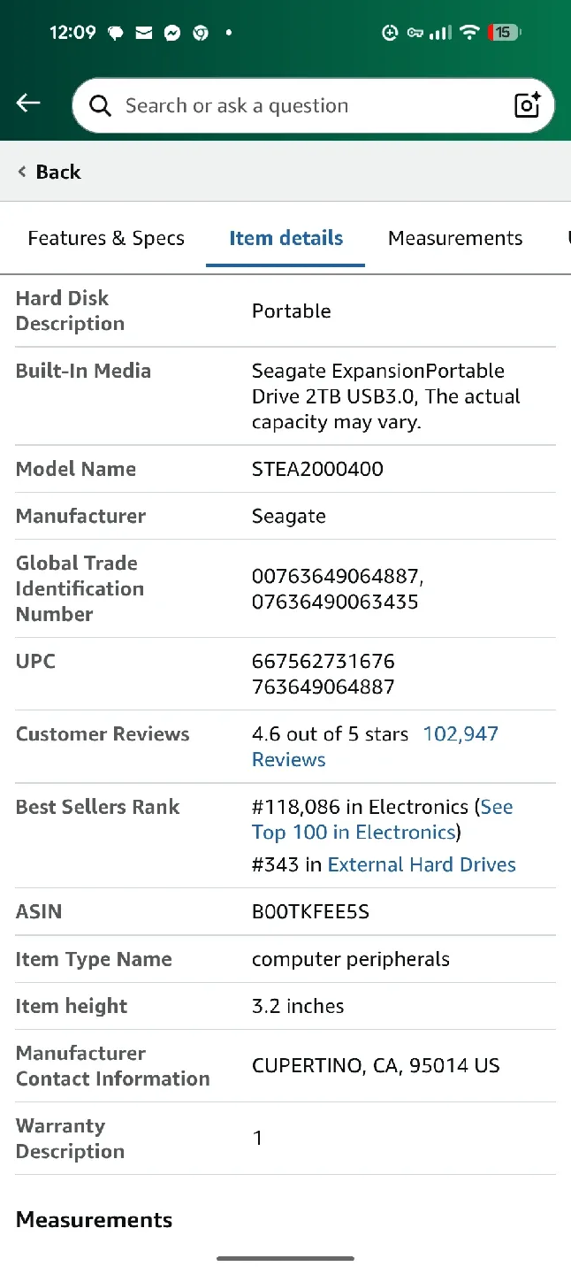The width and height of the screenshot is (571, 1274).
Task: Open the camera visual search icon
Action: pos(527,104)
